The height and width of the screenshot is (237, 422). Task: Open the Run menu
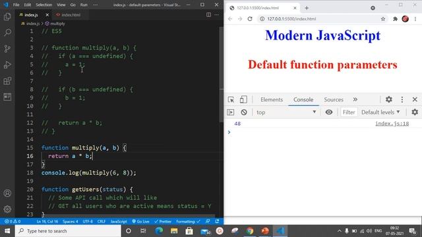(84, 5)
